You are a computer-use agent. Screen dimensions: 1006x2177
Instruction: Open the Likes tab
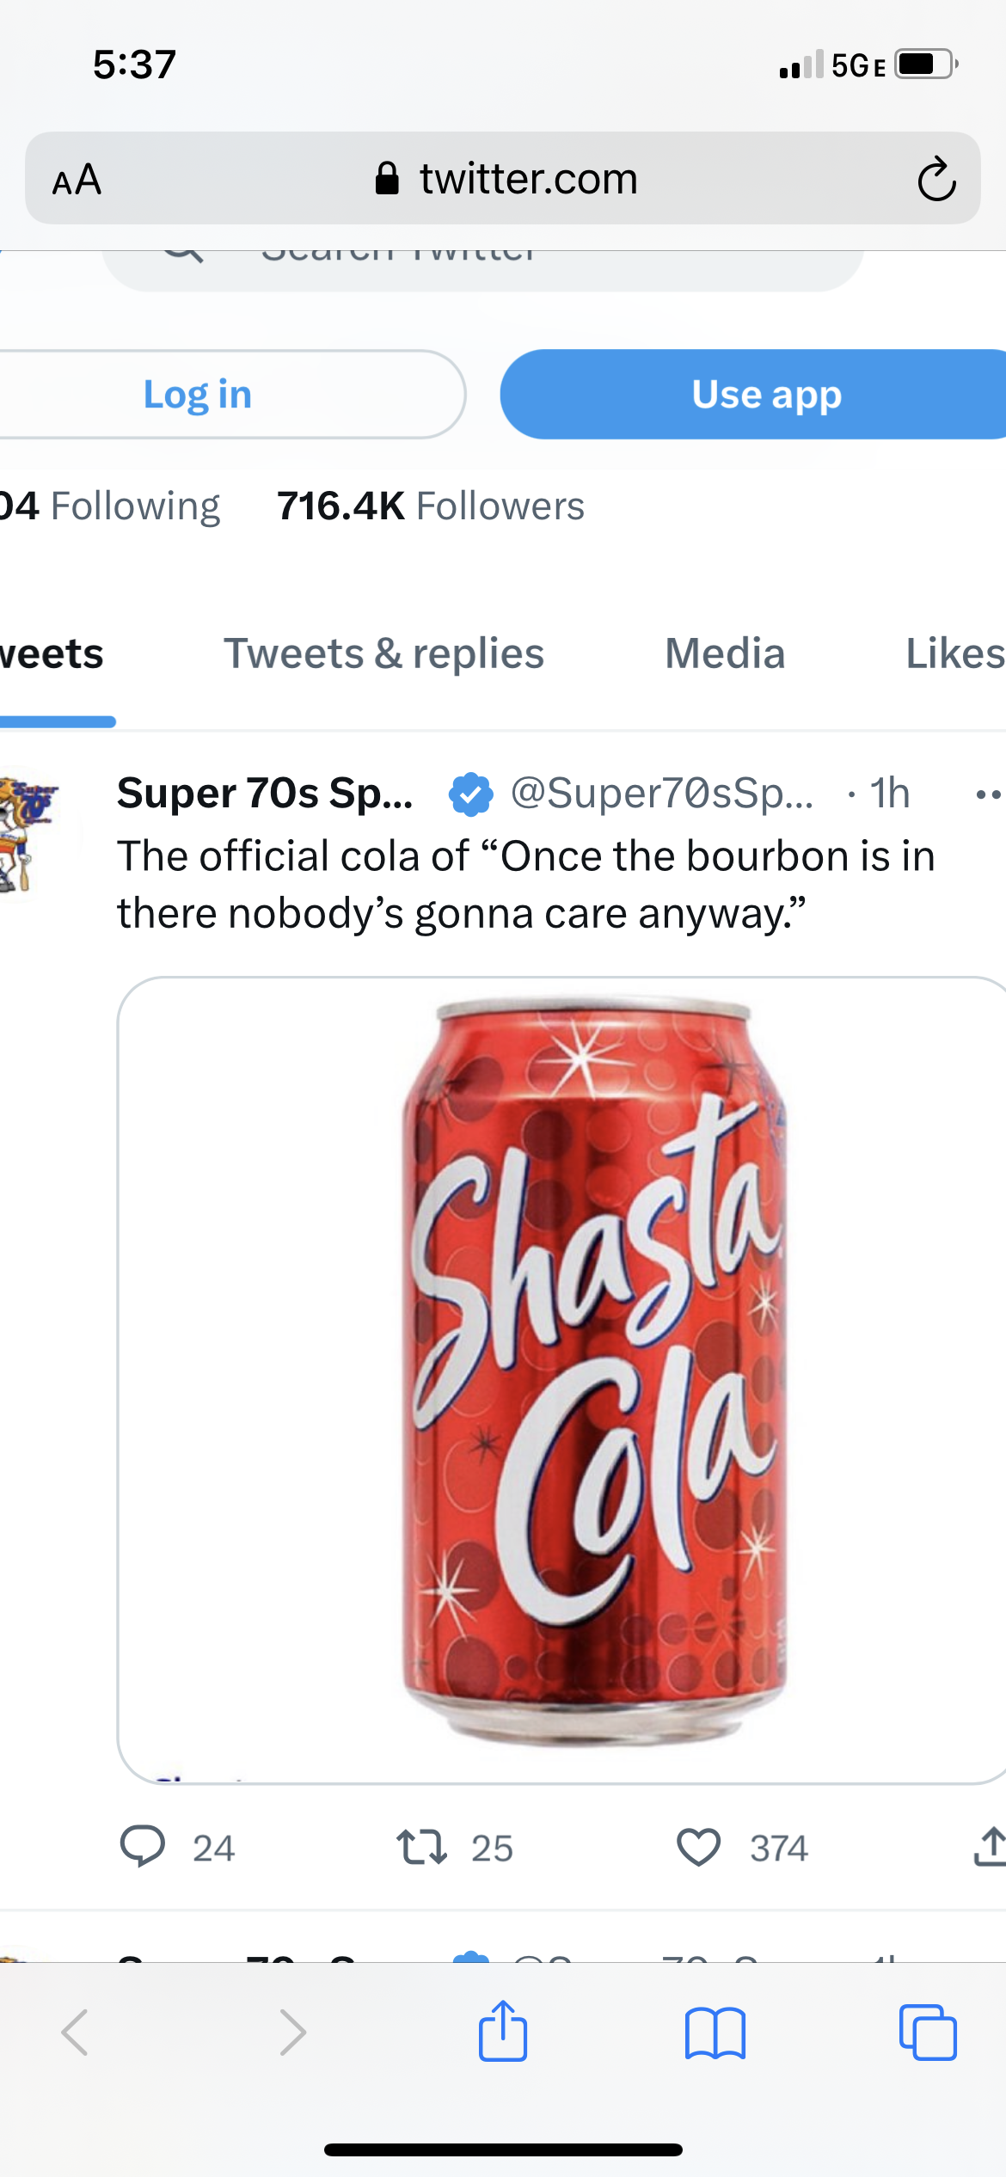coord(955,653)
